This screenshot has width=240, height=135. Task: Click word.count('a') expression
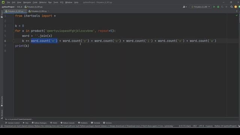(203, 41)
